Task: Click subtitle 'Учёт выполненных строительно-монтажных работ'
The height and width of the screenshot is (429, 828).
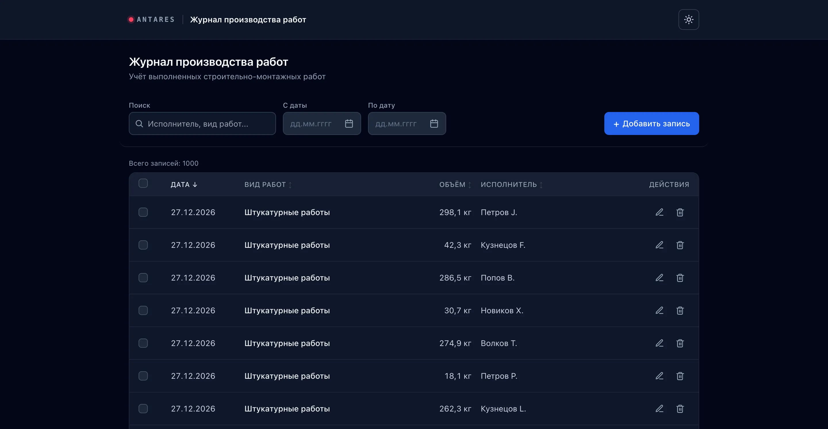Action: coord(227,77)
